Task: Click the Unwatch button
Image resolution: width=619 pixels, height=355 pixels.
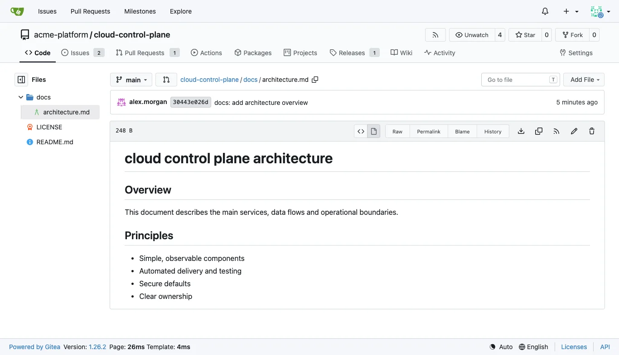Action: [472, 35]
